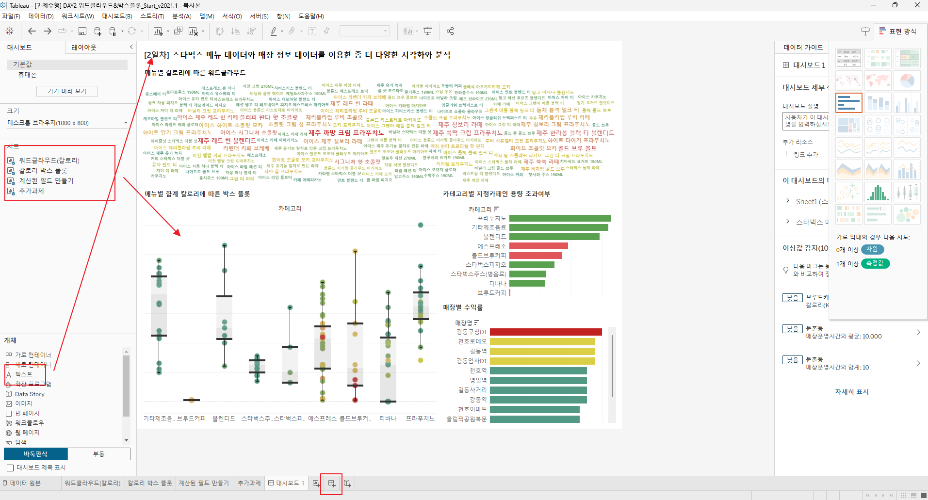928x500 pixels.
Task: Select the 이미지 image object
Action: coord(23,403)
